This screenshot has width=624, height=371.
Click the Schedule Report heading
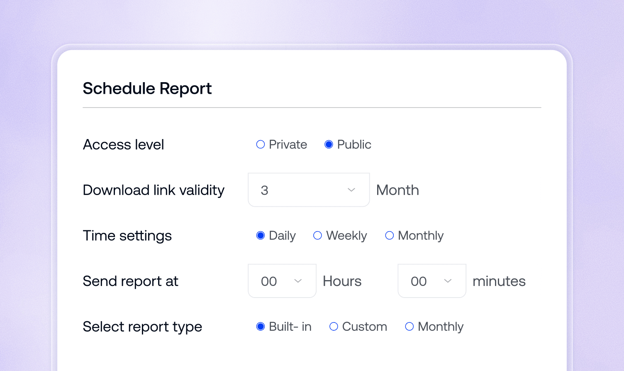147,88
